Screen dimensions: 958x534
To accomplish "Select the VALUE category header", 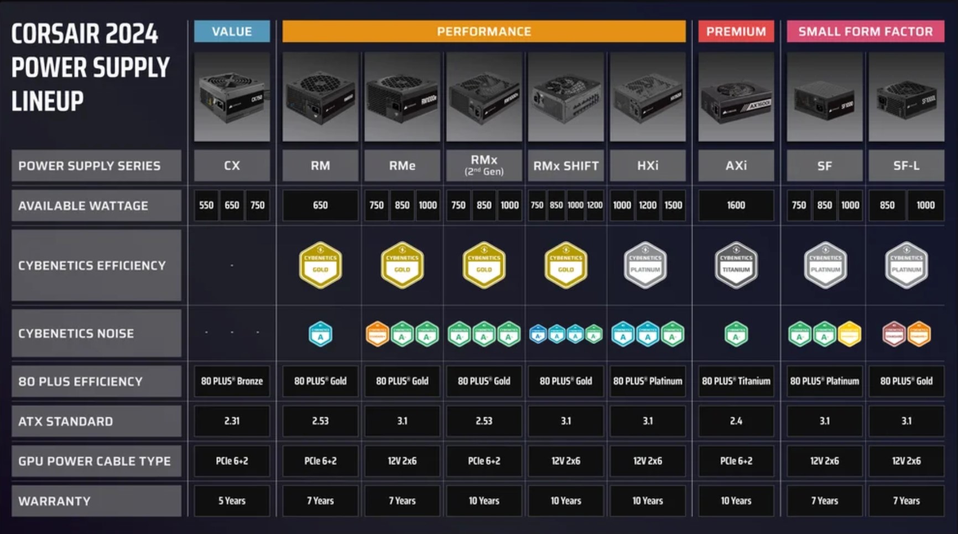I will click(x=232, y=31).
